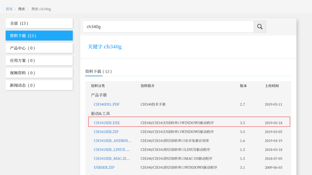Click CH341SER_ANDROI... Android library link
The image size is (312, 175).
pyautogui.click(x=113, y=141)
